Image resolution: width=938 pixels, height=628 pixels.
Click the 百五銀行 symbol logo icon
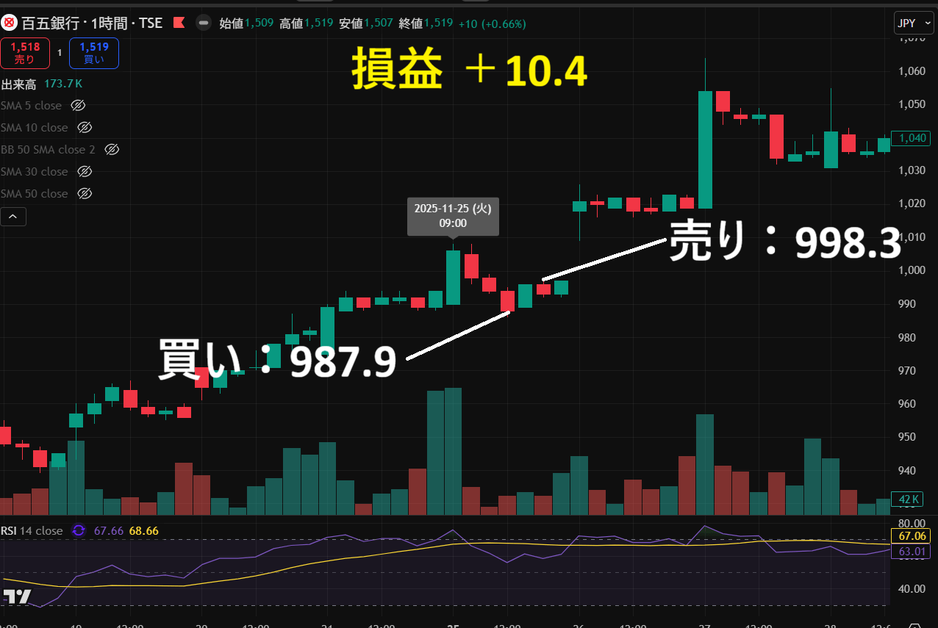[x=9, y=23]
